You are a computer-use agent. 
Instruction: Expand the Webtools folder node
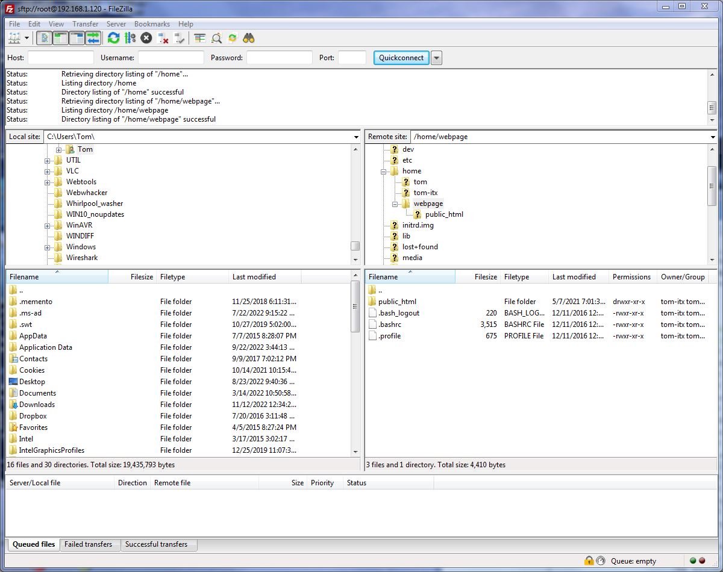pyautogui.click(x=47, y=182)
